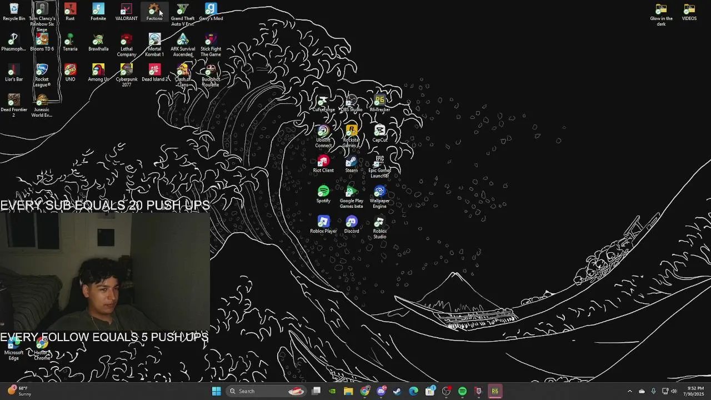Select the Among Us desktop icon
Image resolution: width=711 pixels, height=400 pixels.
[98, 73]
